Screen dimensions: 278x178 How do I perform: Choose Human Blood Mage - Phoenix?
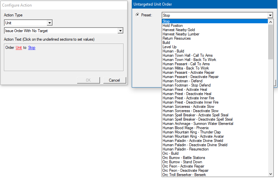click(215, 128)
